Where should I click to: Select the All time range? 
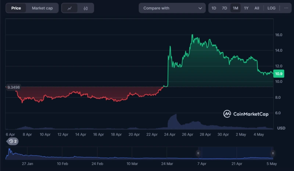point(257,8)
